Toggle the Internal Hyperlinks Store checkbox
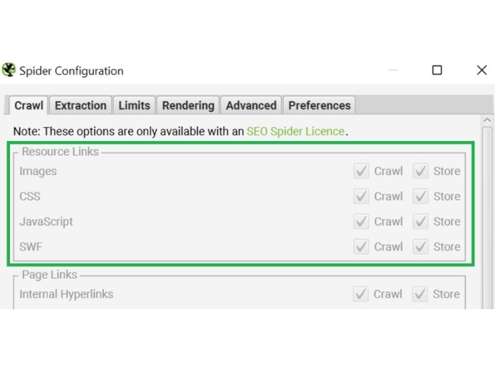This screenshot has width=495, height=371. [420, 294]
